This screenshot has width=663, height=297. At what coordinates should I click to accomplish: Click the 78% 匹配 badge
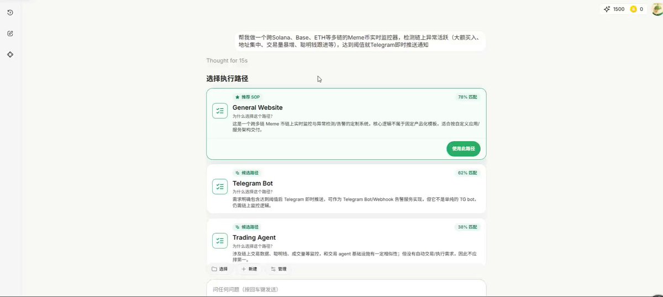(467, 97)
